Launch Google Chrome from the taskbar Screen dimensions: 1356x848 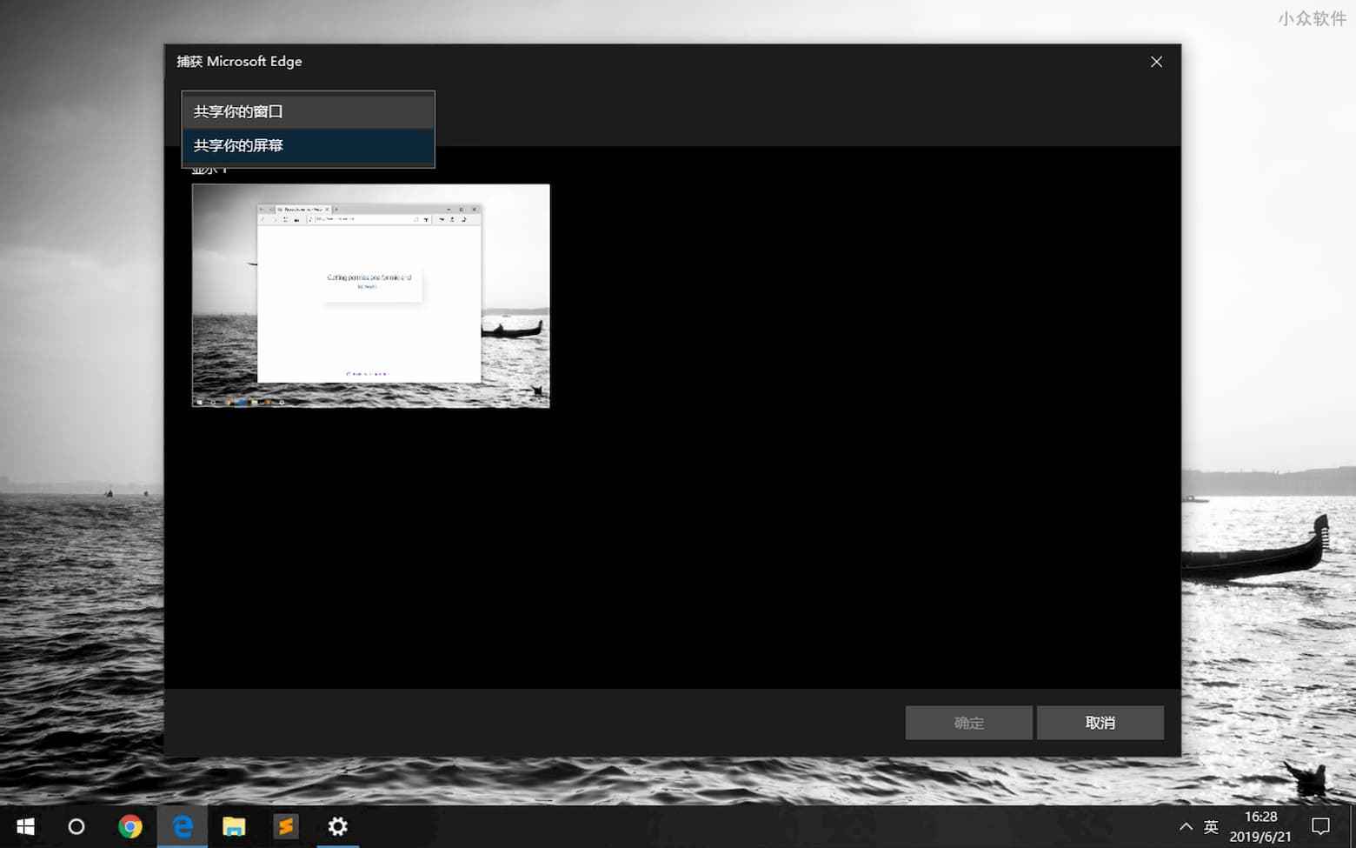[x=130, y=826]
